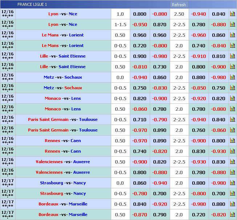
Task: Select the -0.950 odds in the Lyon-Nice row
Action: tap(140, 25)
